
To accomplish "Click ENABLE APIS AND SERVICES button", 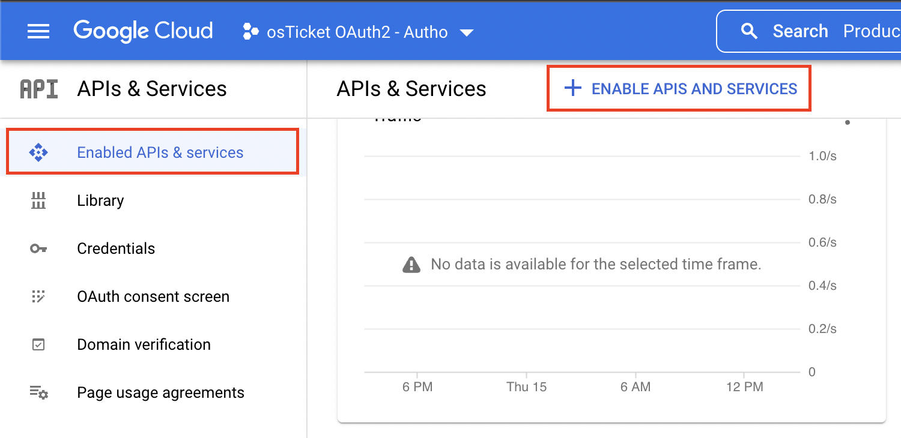I will (x=679, y=89).
